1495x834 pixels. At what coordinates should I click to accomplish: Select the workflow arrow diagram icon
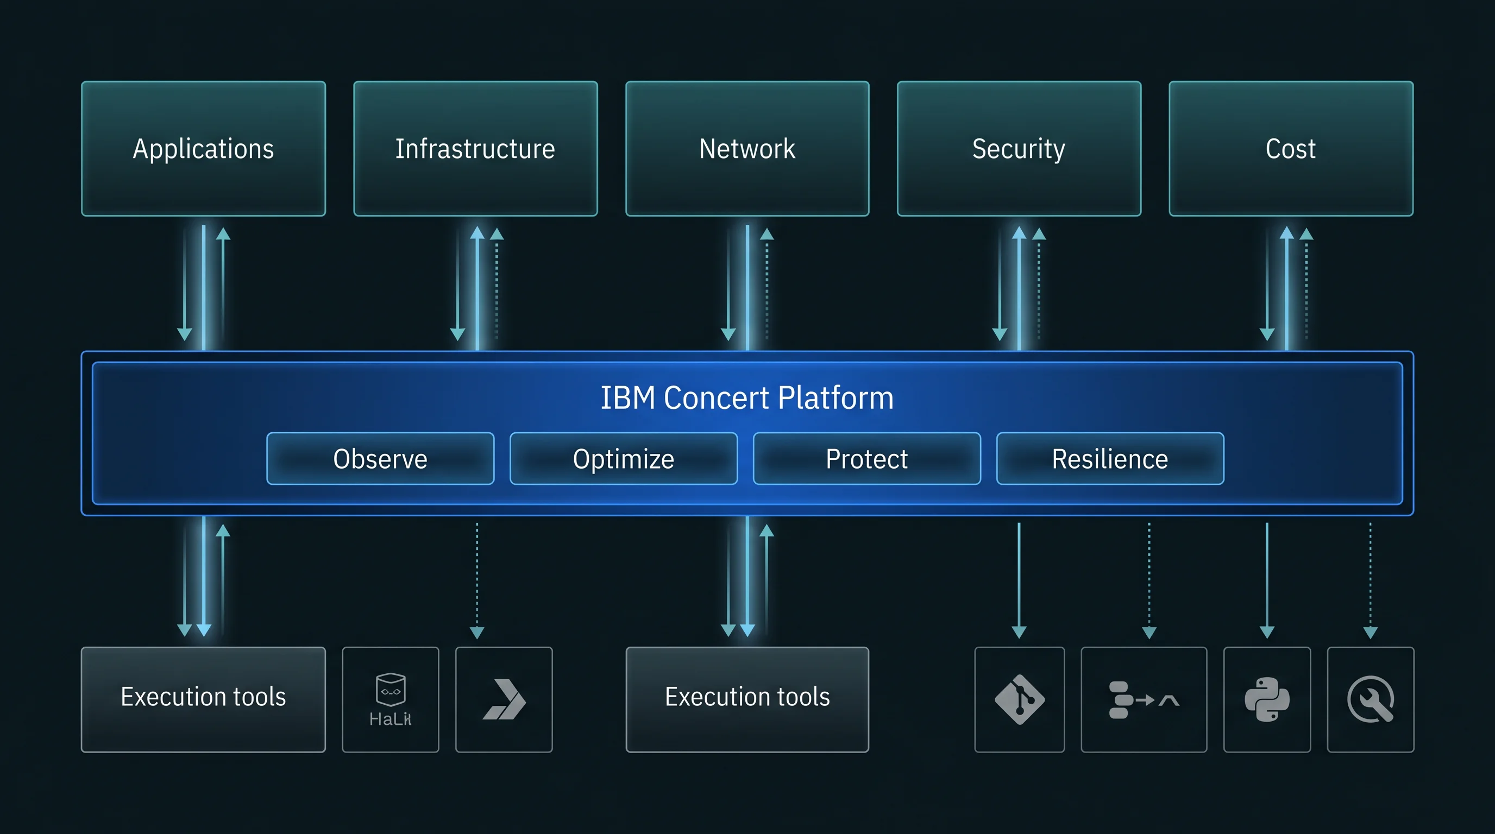click(1144, 699)
